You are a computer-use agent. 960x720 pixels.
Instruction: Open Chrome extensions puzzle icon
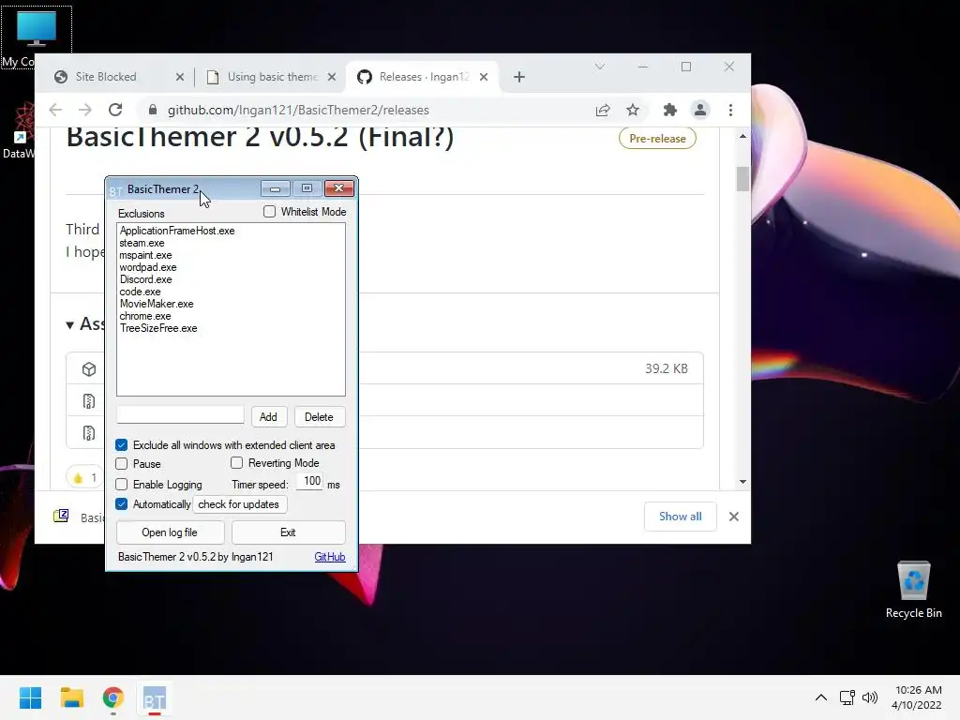click(x=669, y=111)
